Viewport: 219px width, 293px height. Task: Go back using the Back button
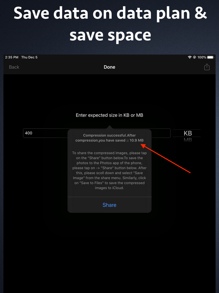(14, 67)
